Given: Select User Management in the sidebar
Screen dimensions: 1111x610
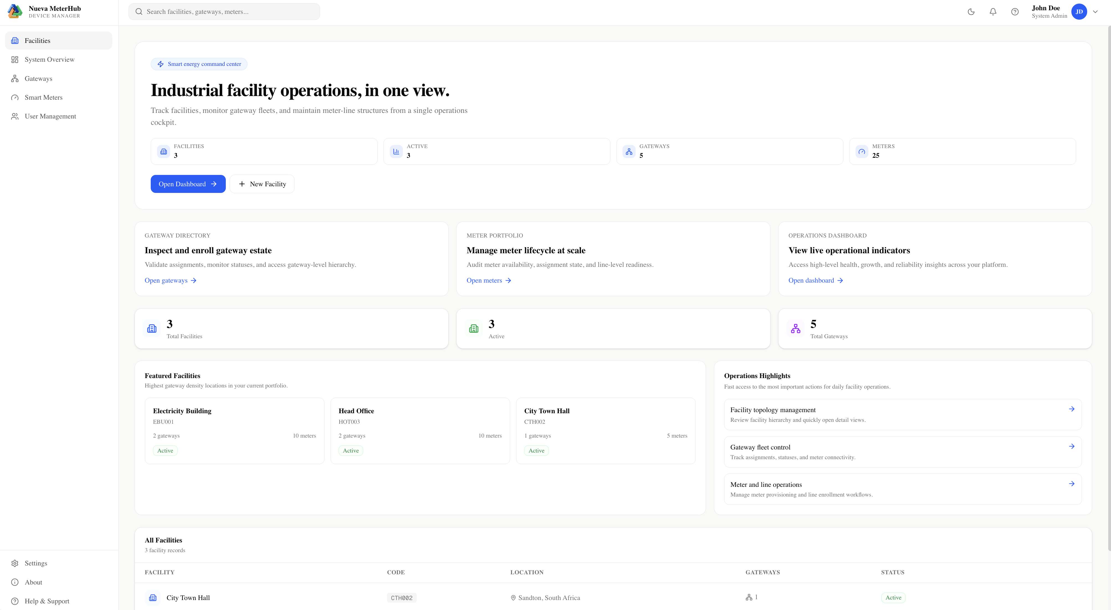Looking at the screenshot, I should click(x=59, y=116).
